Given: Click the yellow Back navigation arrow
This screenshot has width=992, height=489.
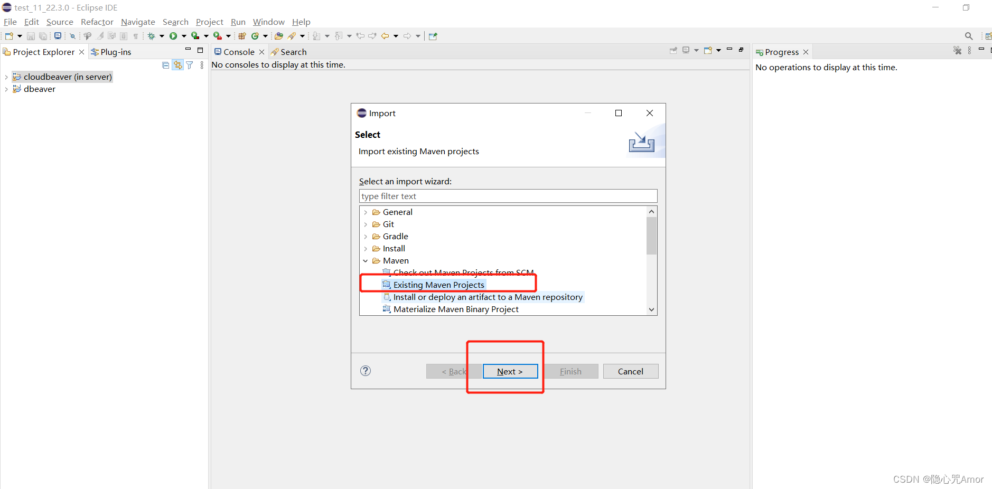Looking at the screenshot, I should point(385,36).
